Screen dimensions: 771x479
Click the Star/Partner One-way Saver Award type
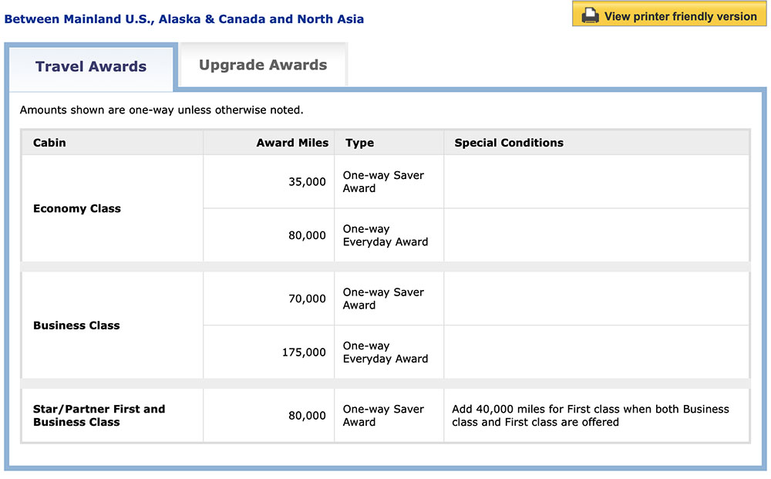[x=383, y=416]
